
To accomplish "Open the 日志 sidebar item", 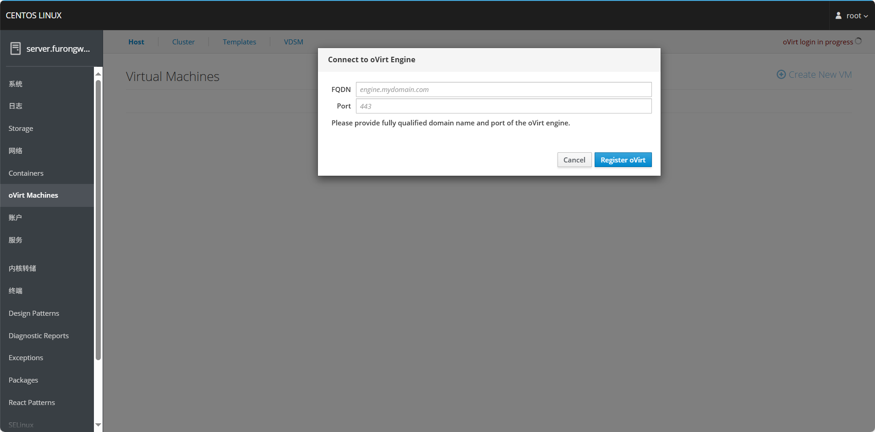I will [47, 106].
